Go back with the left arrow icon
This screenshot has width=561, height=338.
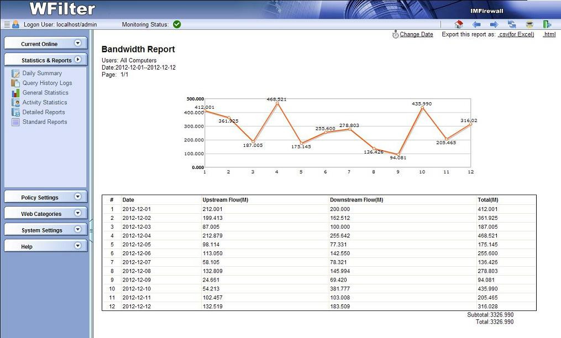coord(476,24)
